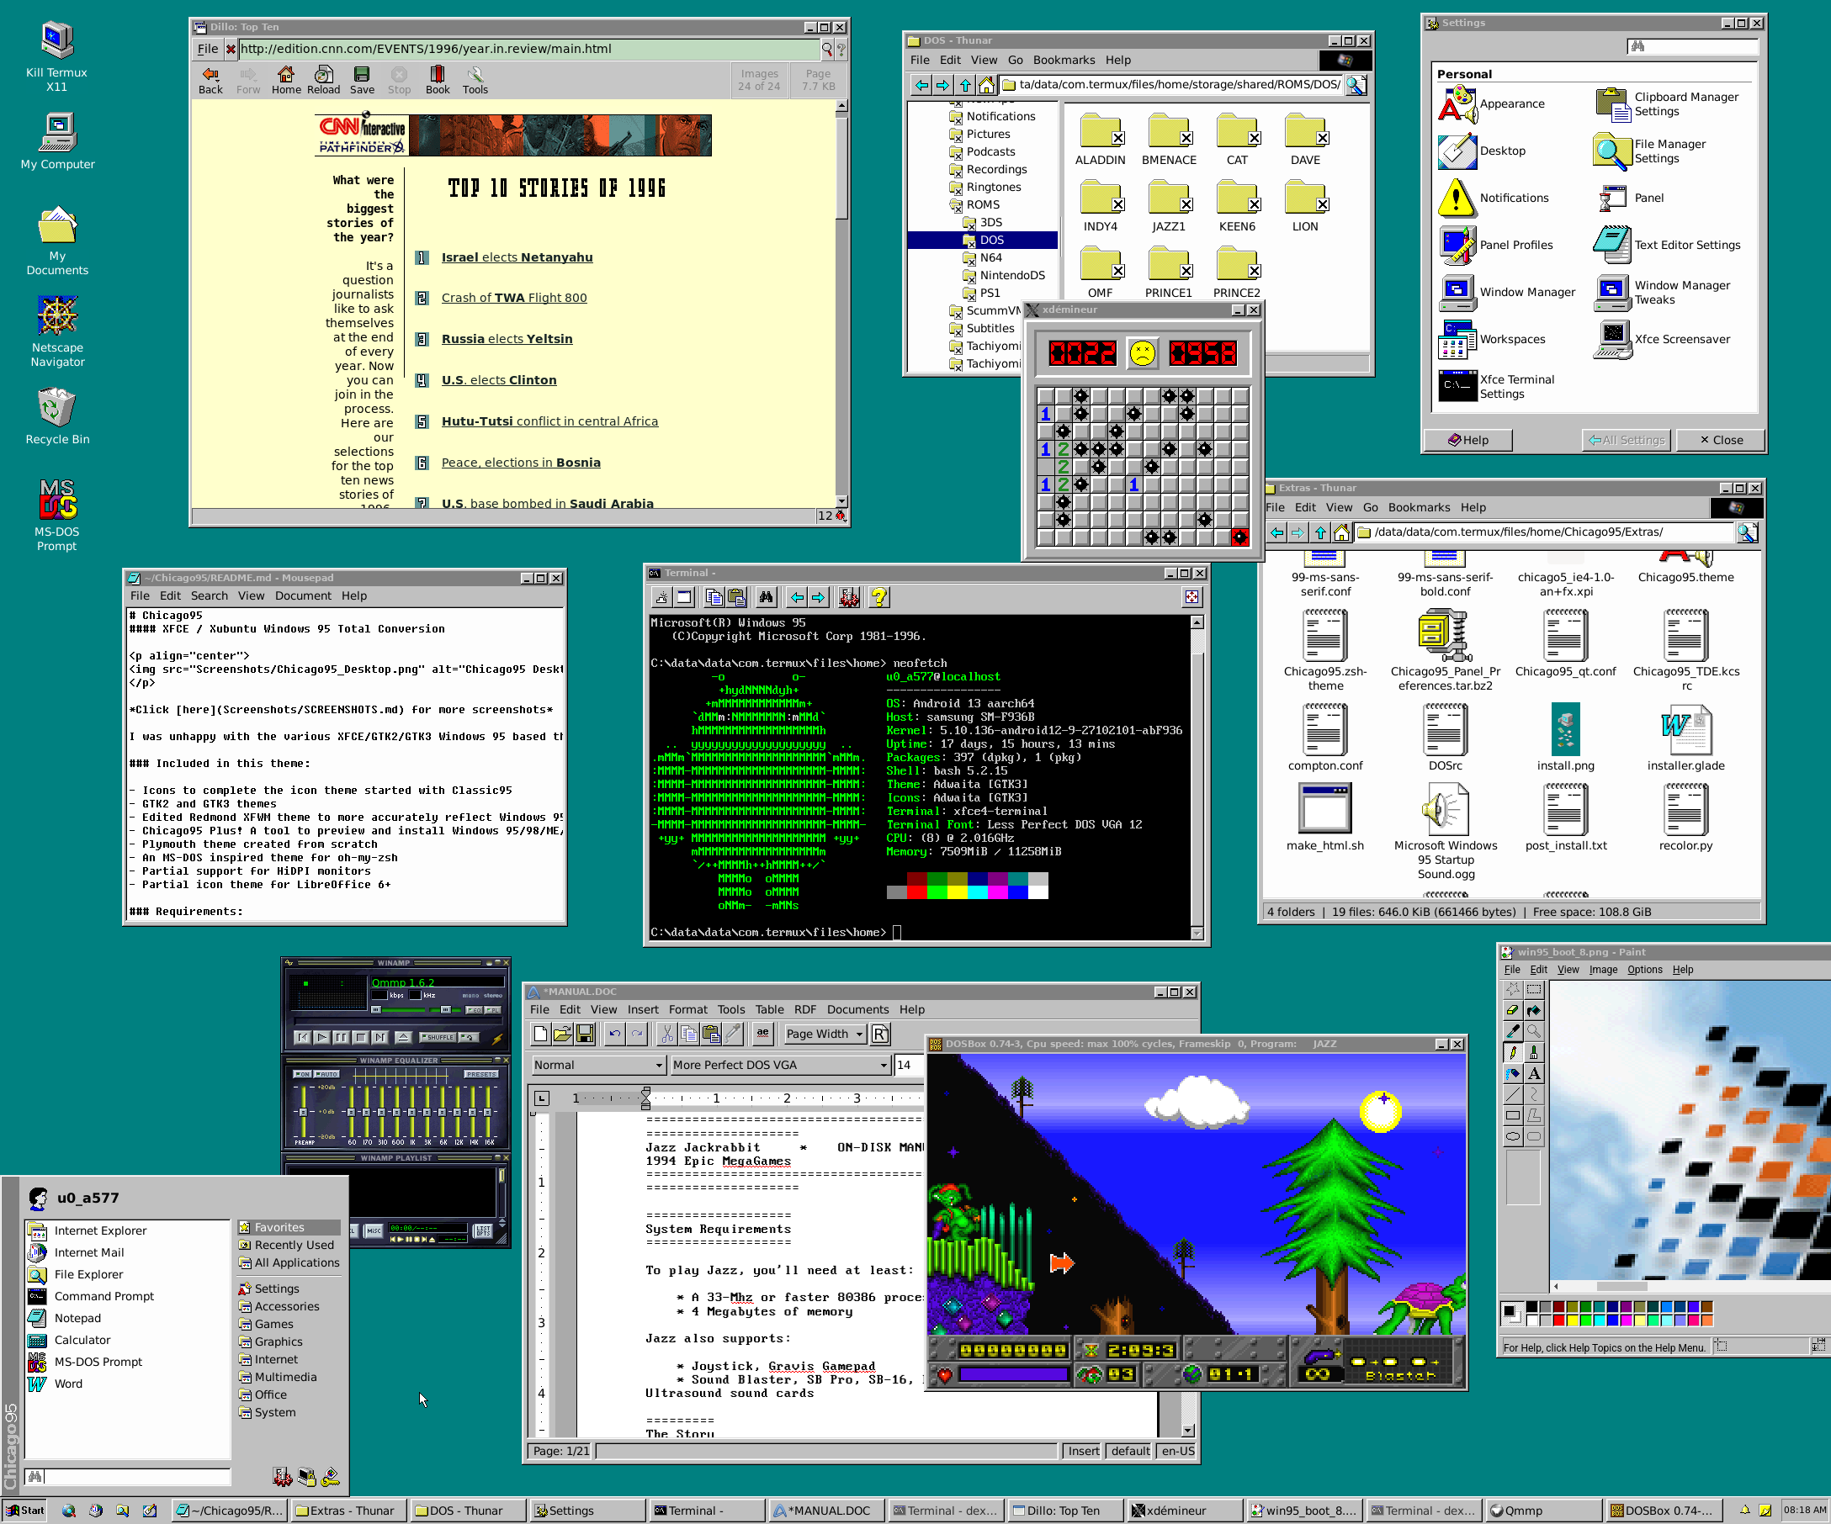Image resolution: width=1831 pixels, height=1524 pixels.
Task: Click the Close button in Settings window
Action: 1721,440
